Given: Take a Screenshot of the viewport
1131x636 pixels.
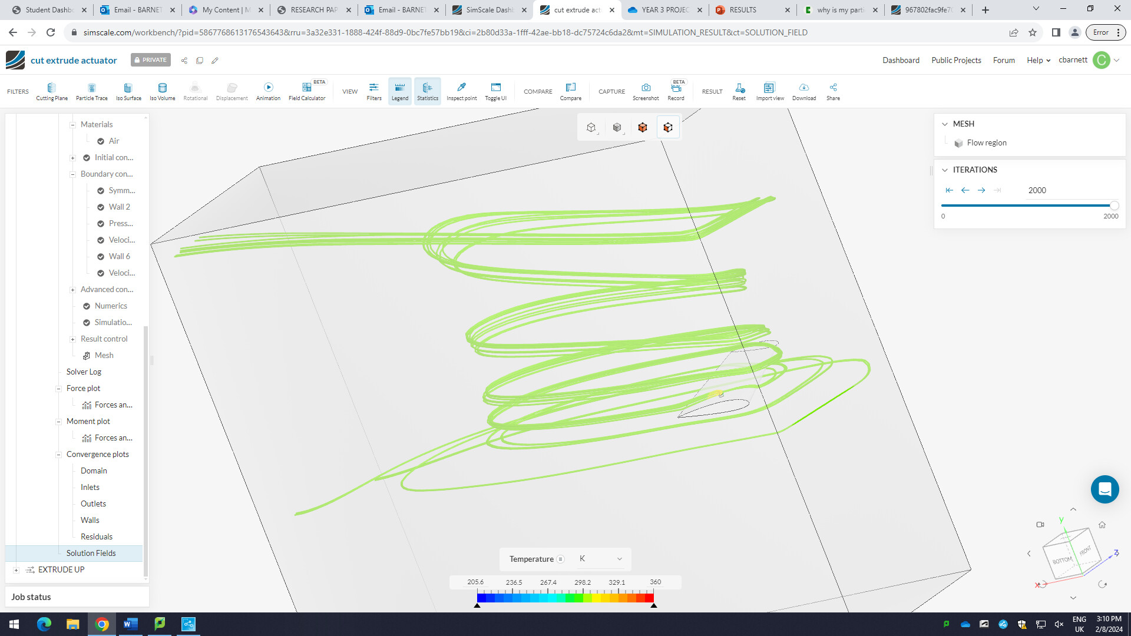Looking at the screenshot, I should 646,90.
